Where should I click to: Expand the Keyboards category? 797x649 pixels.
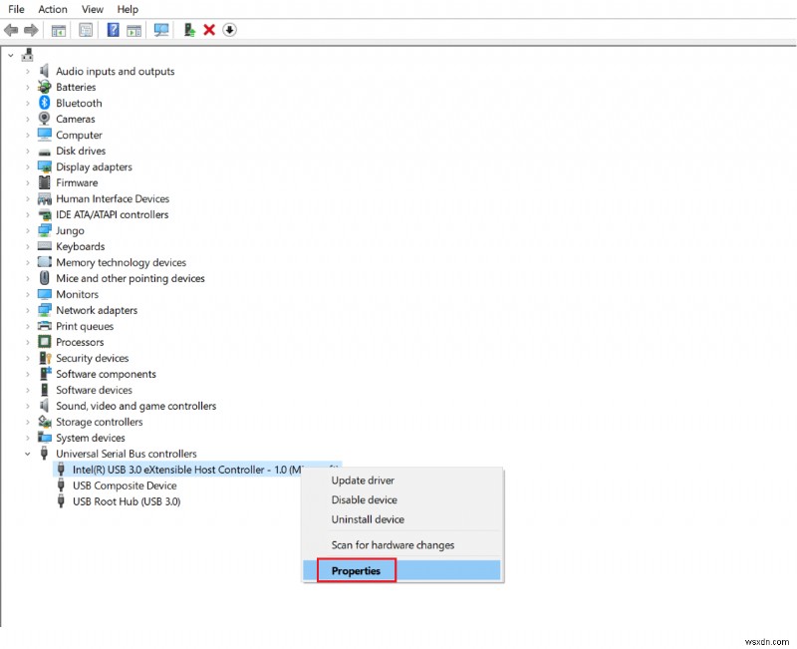coord(27,246)
